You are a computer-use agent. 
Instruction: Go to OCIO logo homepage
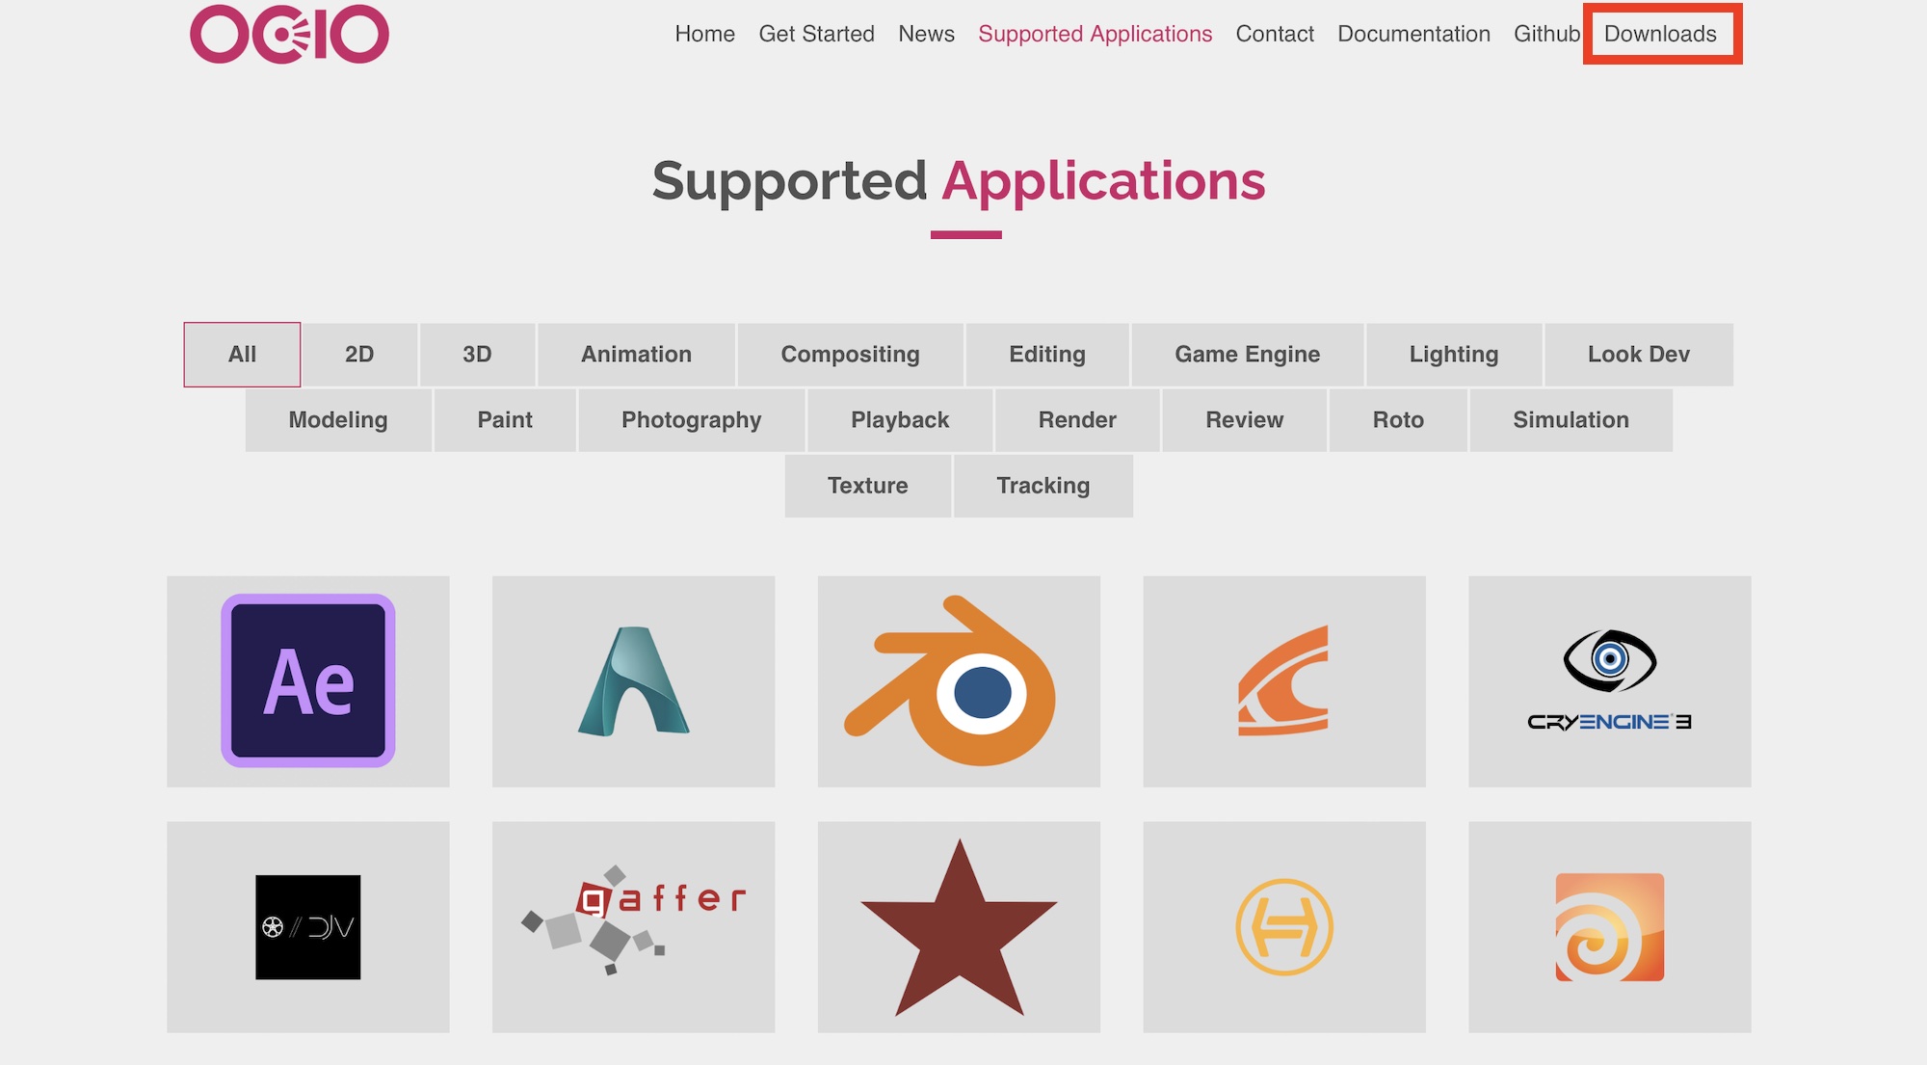289,35
